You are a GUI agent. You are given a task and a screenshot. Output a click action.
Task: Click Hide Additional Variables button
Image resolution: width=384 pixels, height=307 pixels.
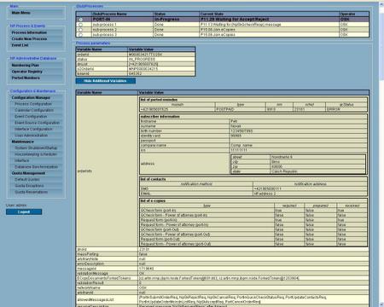pyautogui.click(x=106, y=81)
